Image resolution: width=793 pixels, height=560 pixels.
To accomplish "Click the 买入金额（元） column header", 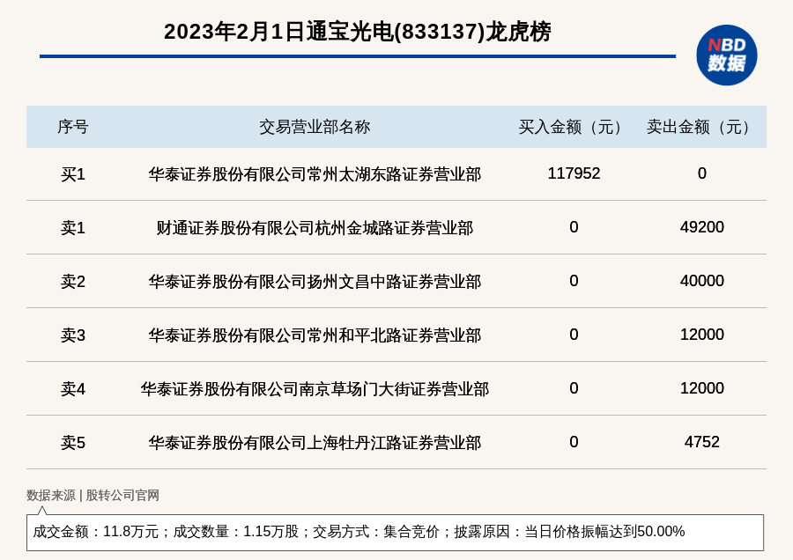I will point(574,127).
